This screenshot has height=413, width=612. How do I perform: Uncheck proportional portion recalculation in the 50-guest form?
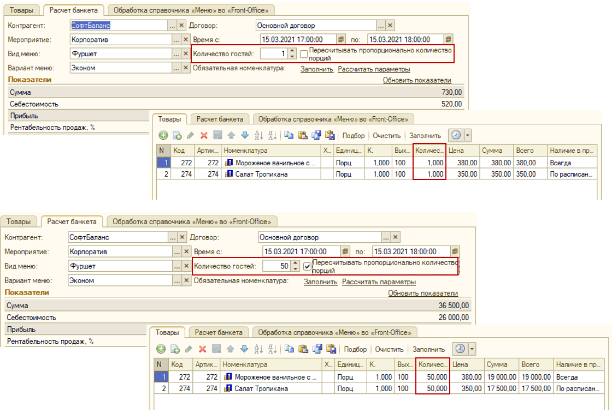pyautogui.click(x=307, y=266)
